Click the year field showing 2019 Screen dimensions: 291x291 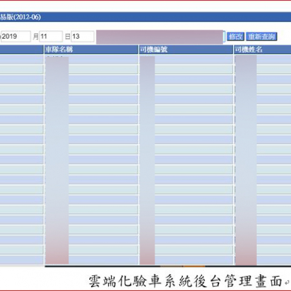(x=16, y=36)
